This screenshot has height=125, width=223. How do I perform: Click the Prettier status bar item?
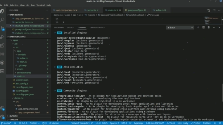(x=196, y=123)
